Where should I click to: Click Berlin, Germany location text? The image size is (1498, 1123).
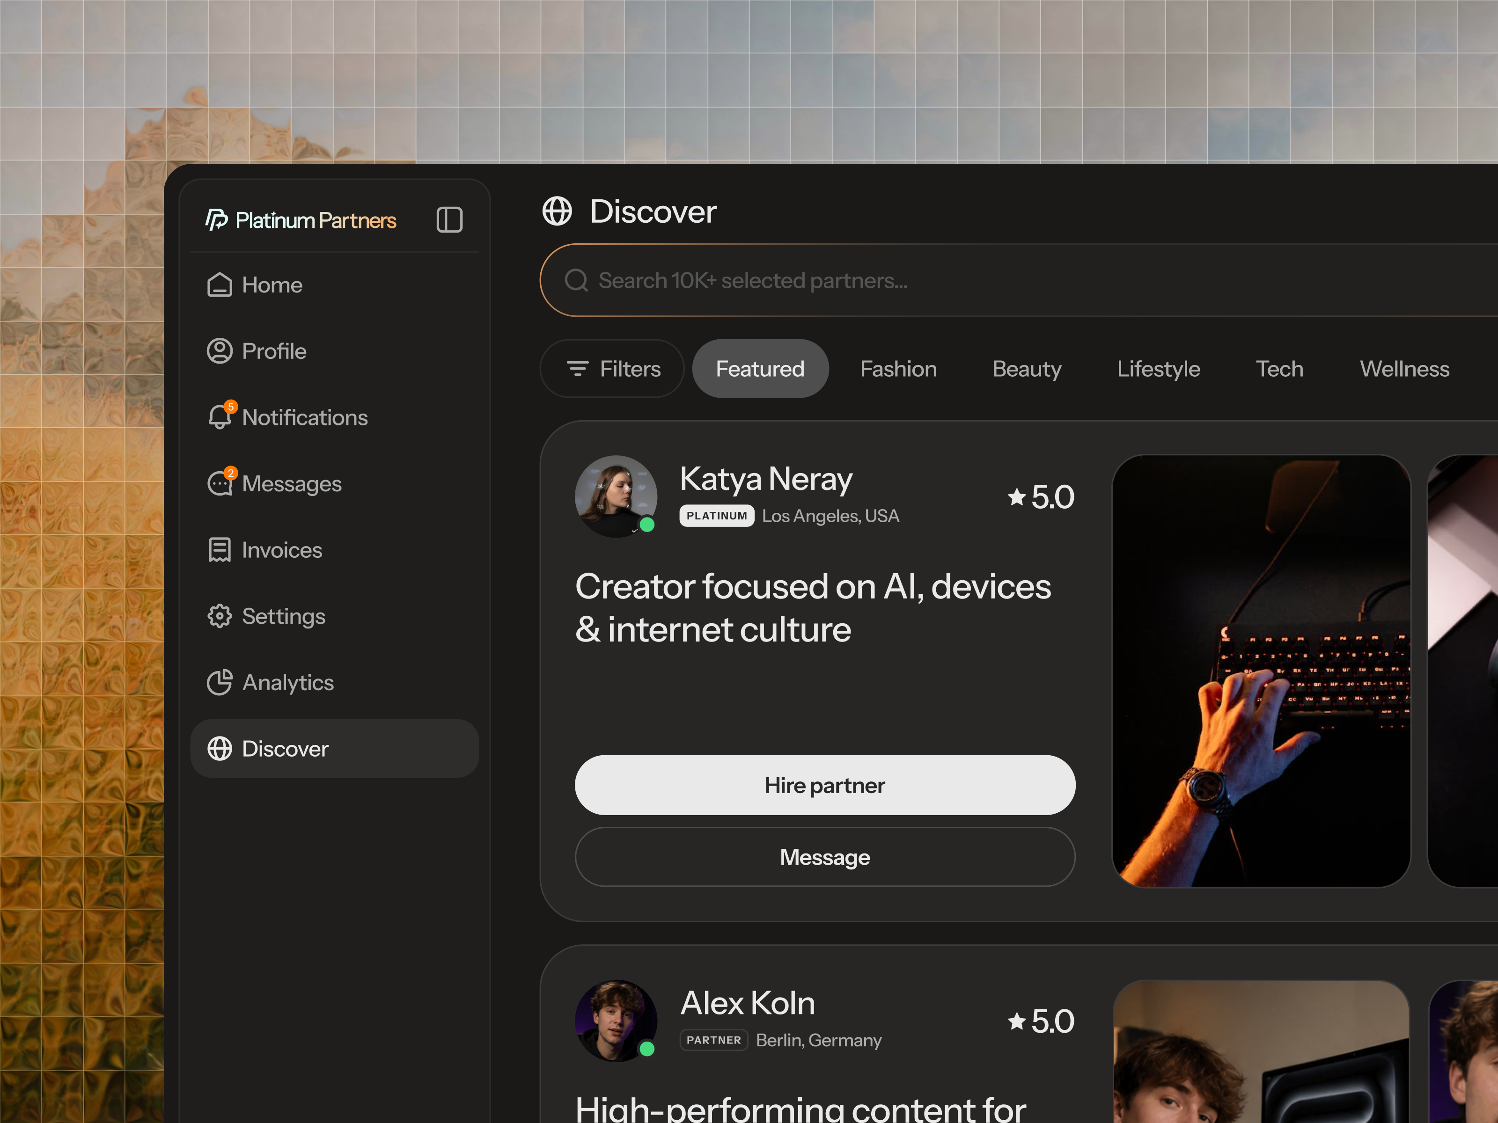point(819,1040)
